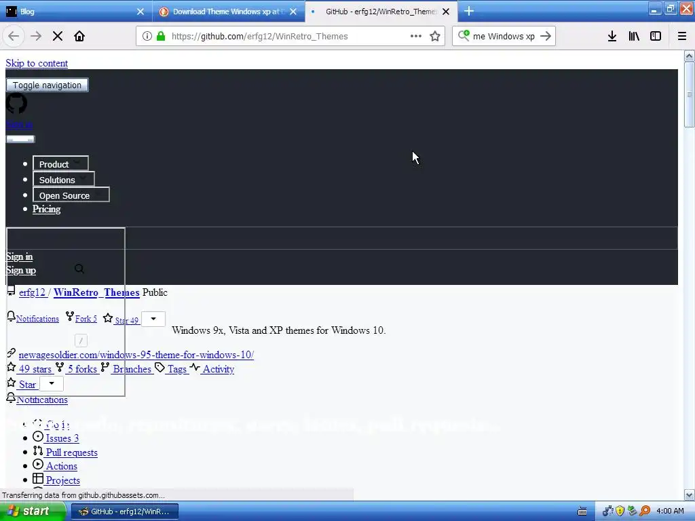Screen dimensions: 695x521
Task: Show site information icon in address bar
Action: click(x=147, y=37)
